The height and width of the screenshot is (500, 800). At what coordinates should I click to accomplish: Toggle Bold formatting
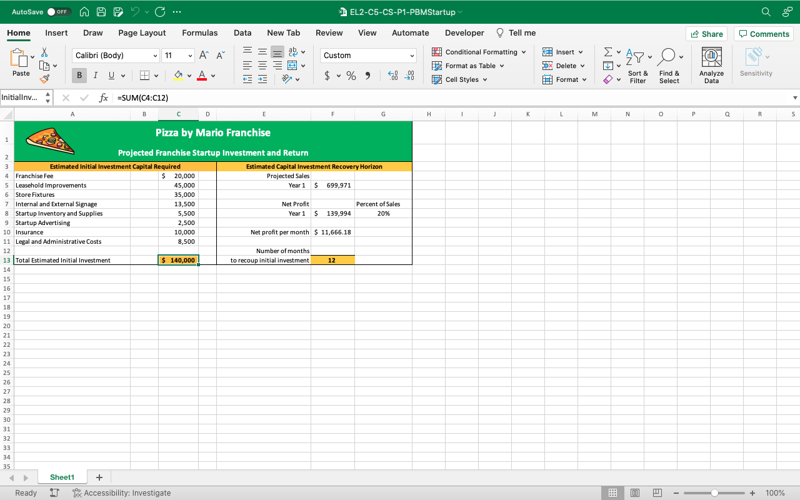point(79,76)
